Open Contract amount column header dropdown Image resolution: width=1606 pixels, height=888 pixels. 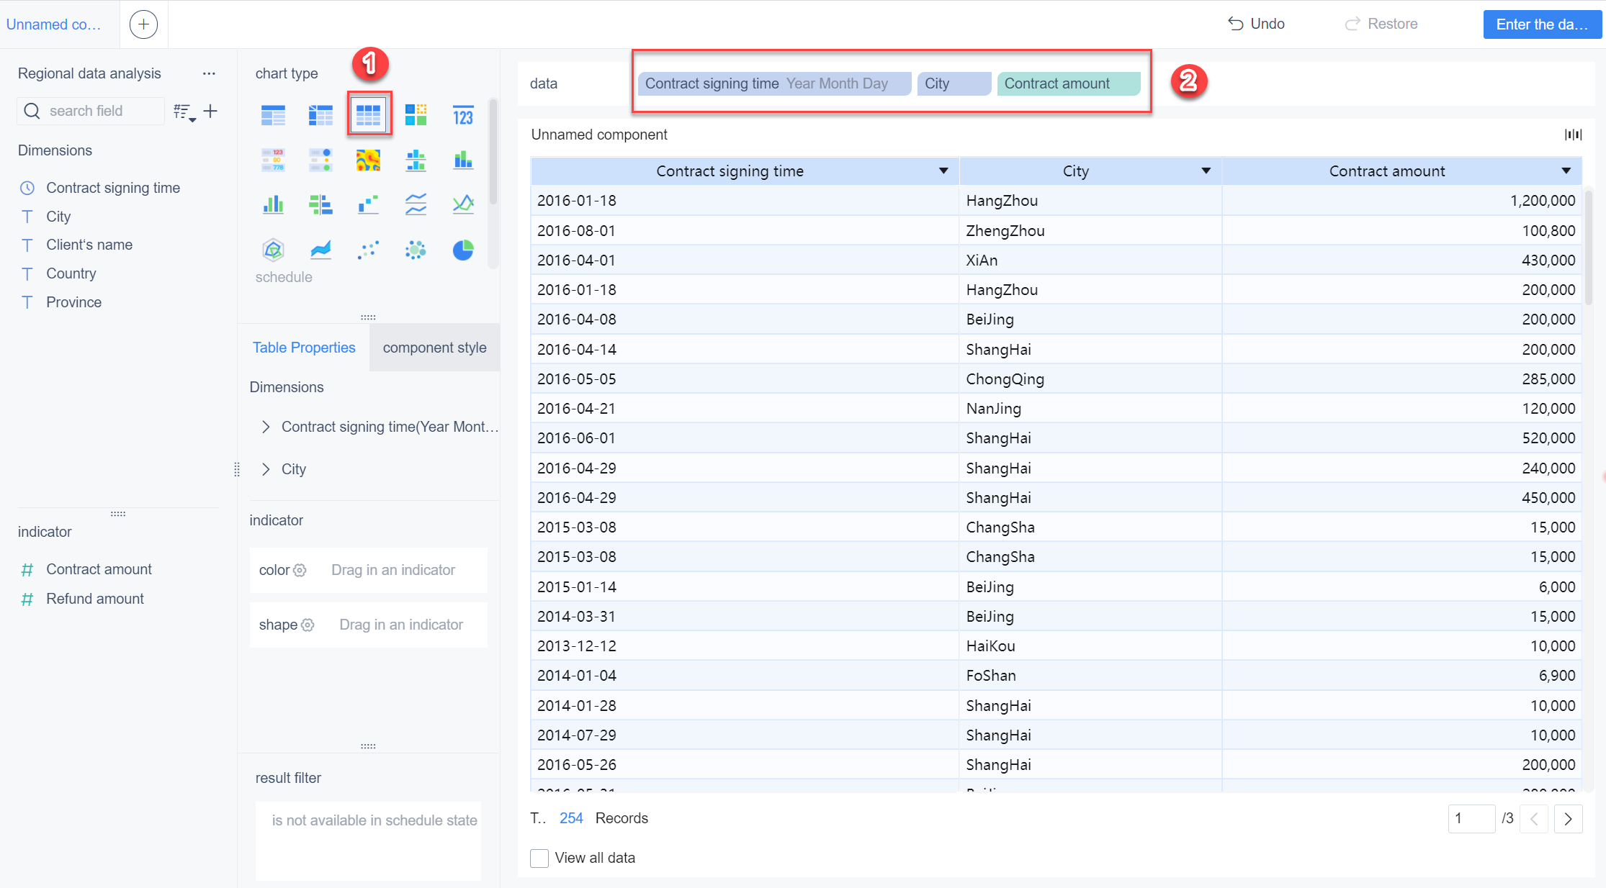(1566, 171)
